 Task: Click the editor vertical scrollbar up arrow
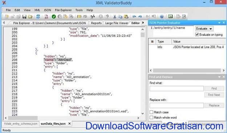[143, 29]
